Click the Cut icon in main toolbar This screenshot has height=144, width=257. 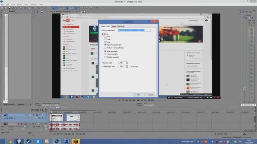(25, 8)
